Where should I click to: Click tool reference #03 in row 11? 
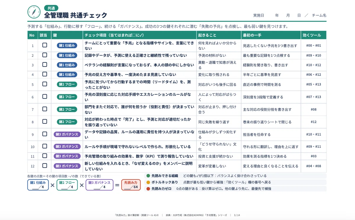coord(314,156)
